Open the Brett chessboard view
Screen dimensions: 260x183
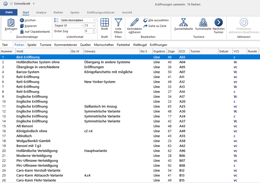tap(104, 23)
